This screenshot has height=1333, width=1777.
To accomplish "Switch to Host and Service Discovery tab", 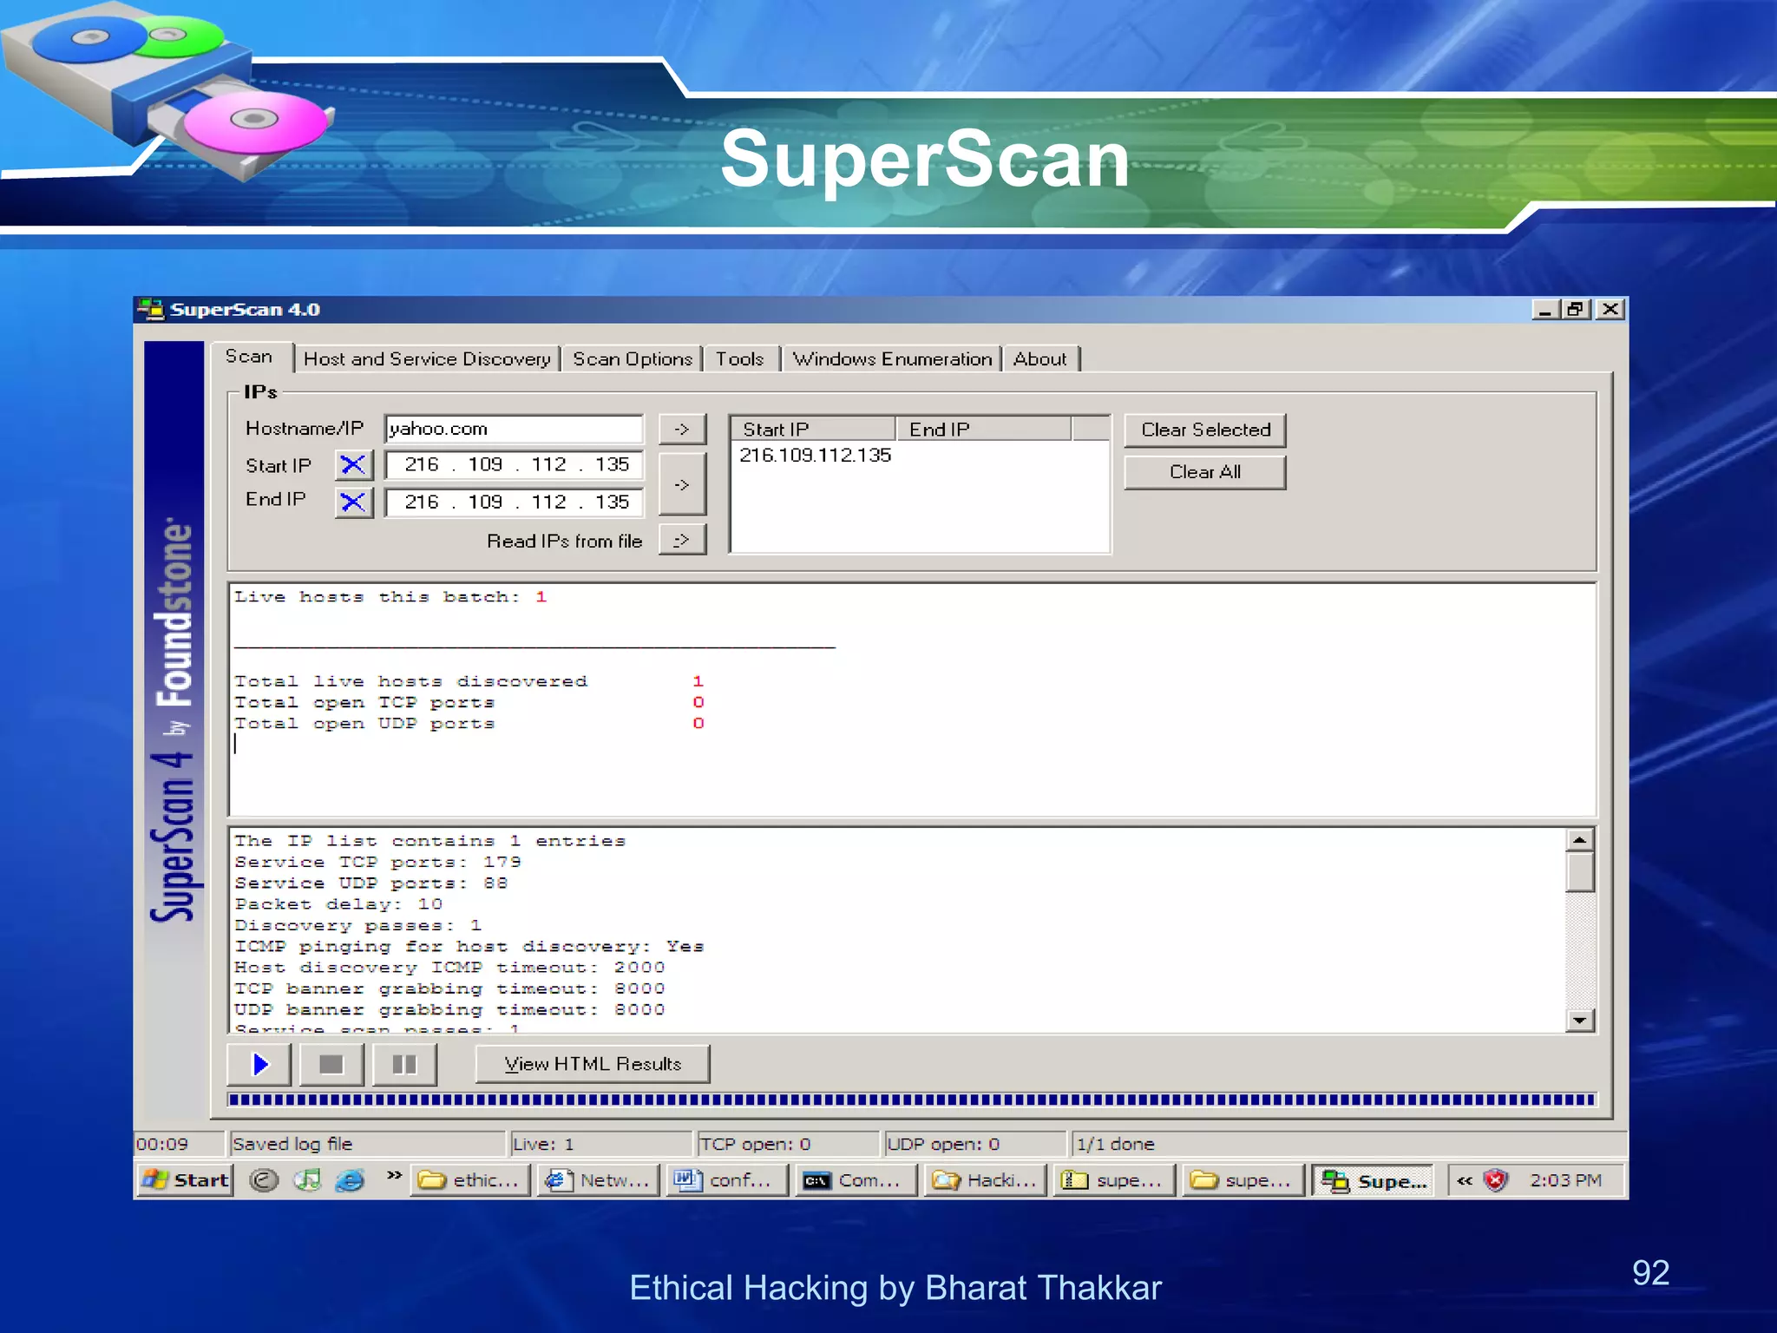I will coord(427,359).
